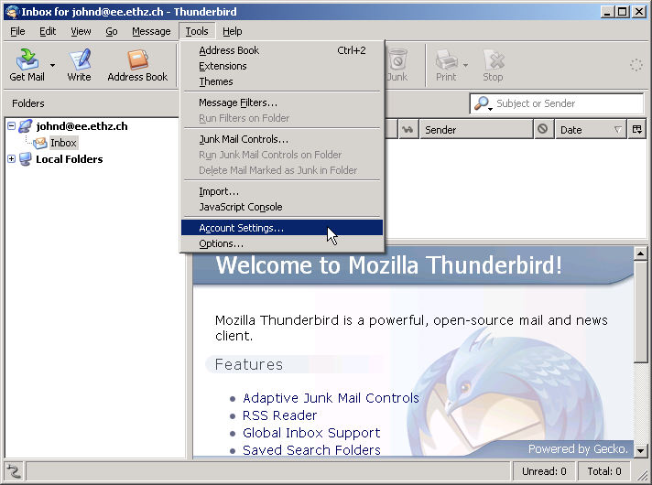Image resolution: width=652 pixels, height=485 pixels.
Task: Open the Adaptive Junk Mail Controls link
Action: 331,398
